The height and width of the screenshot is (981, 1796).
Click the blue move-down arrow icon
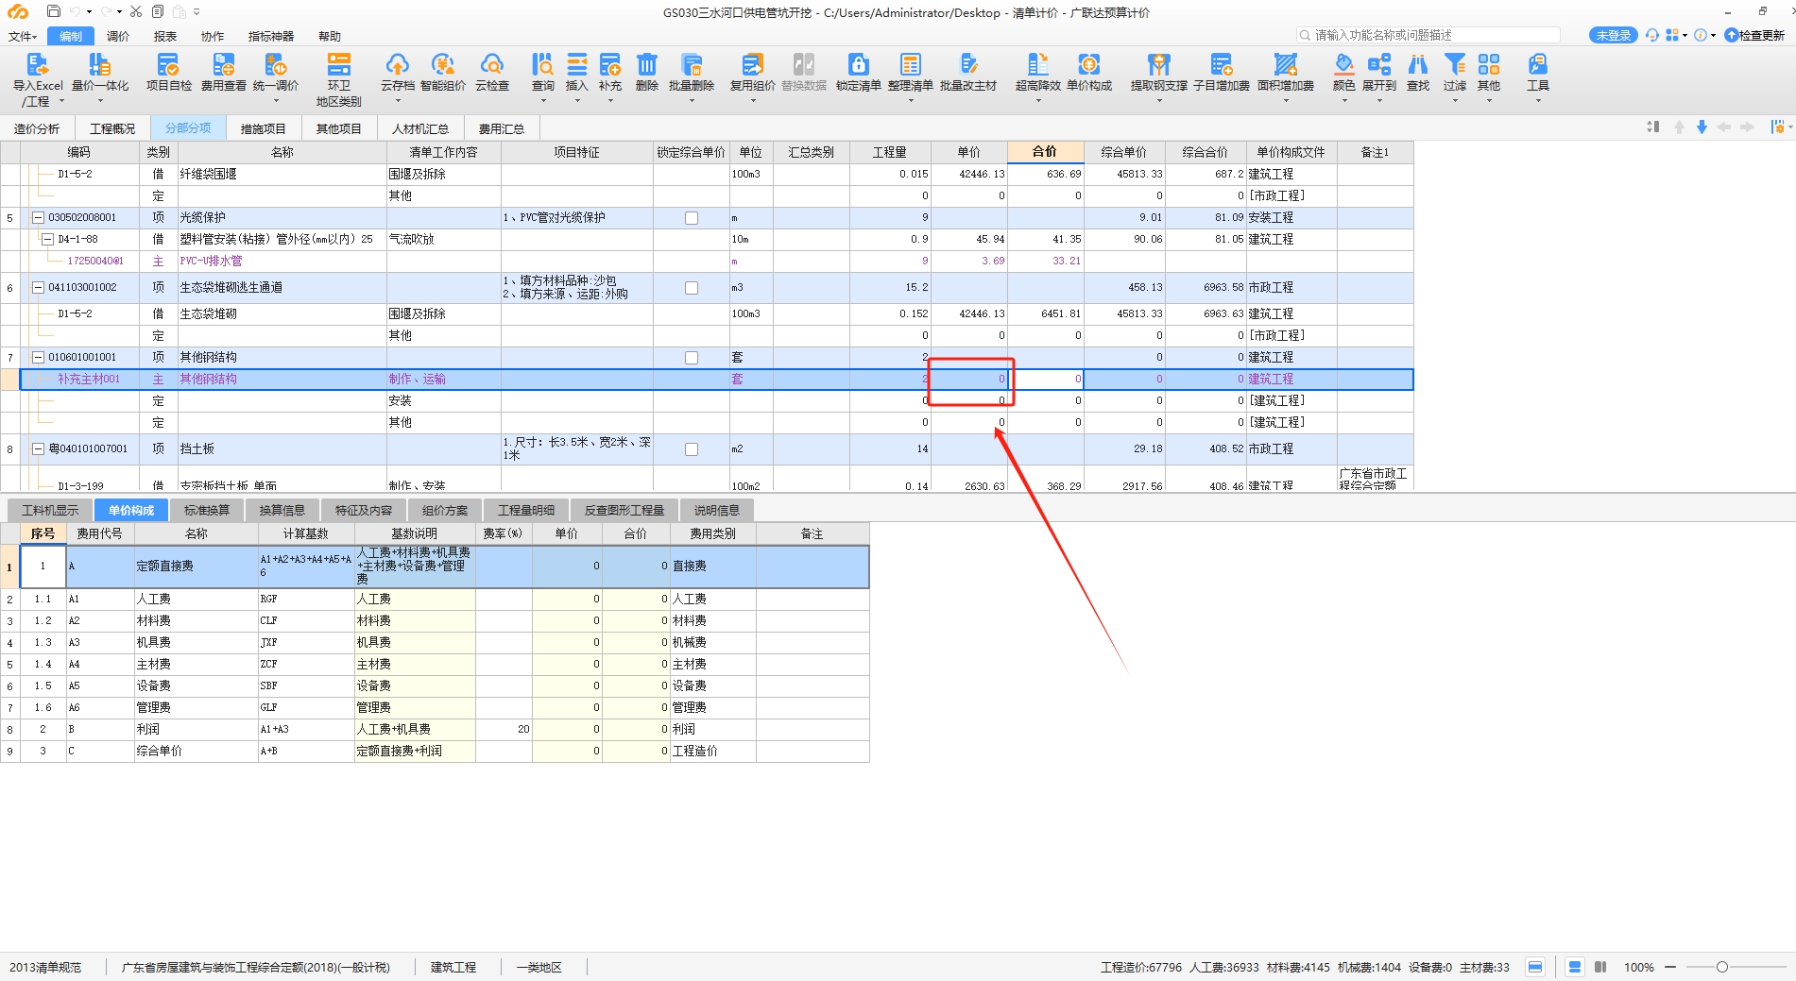pyautogui.click(x=1702, y=127)
